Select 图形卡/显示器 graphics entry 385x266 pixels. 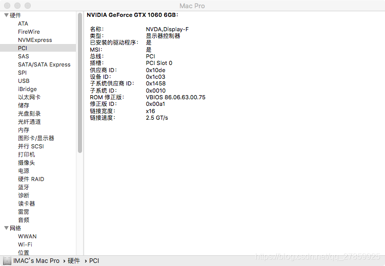(36, 138)
